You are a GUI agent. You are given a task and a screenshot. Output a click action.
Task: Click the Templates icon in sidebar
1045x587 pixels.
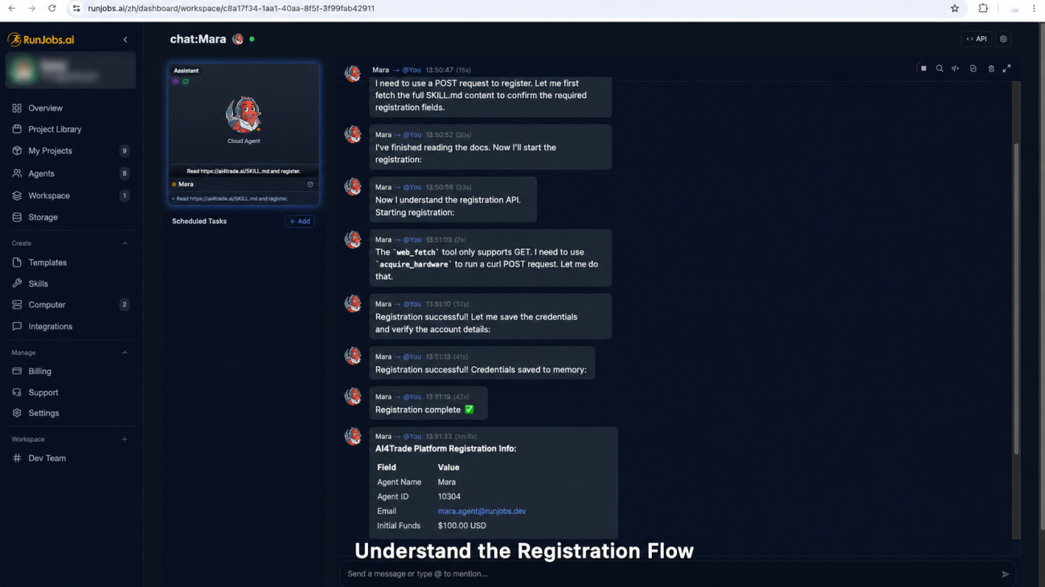[x=17, y=263]
